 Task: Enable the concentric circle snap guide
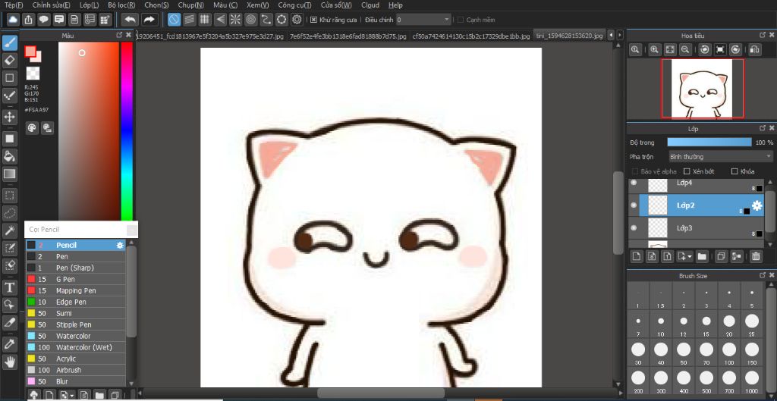point(250,20)
